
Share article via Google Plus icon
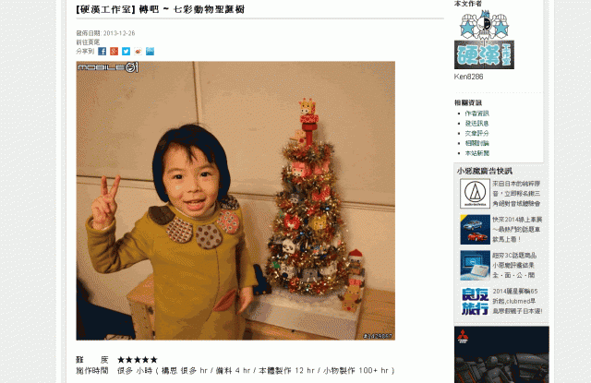tap(114, 51)
